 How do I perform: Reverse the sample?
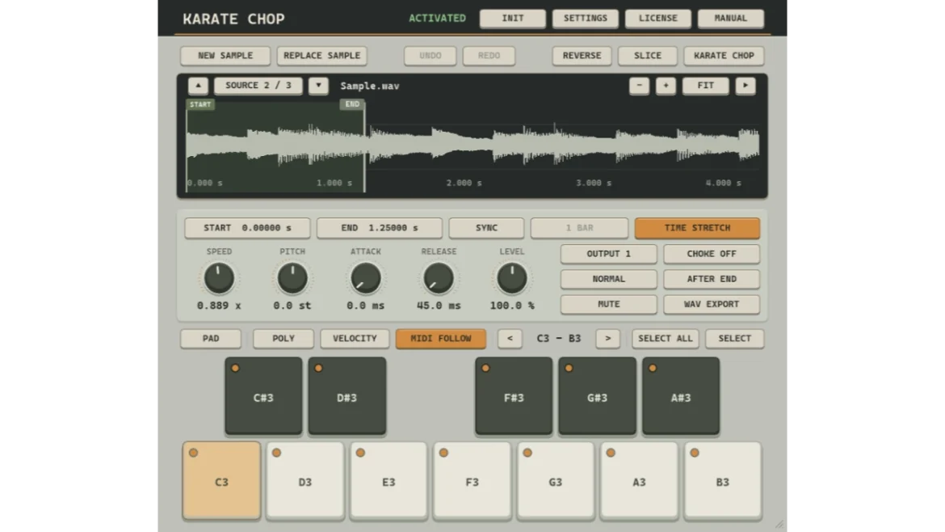click(582, 56)
